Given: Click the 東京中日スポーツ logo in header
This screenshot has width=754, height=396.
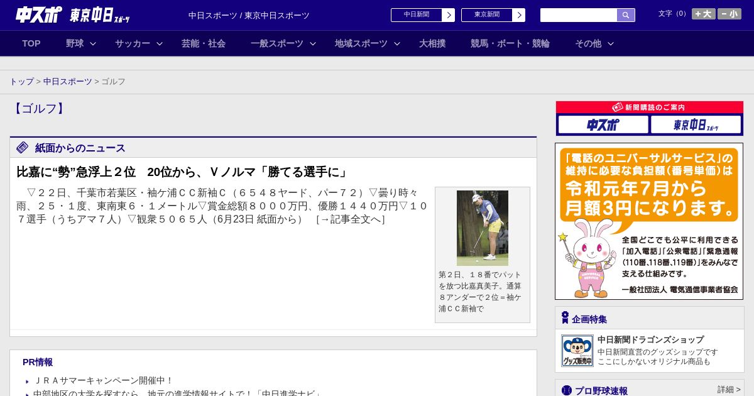Looking at the screenshot, I should point(100,15).
